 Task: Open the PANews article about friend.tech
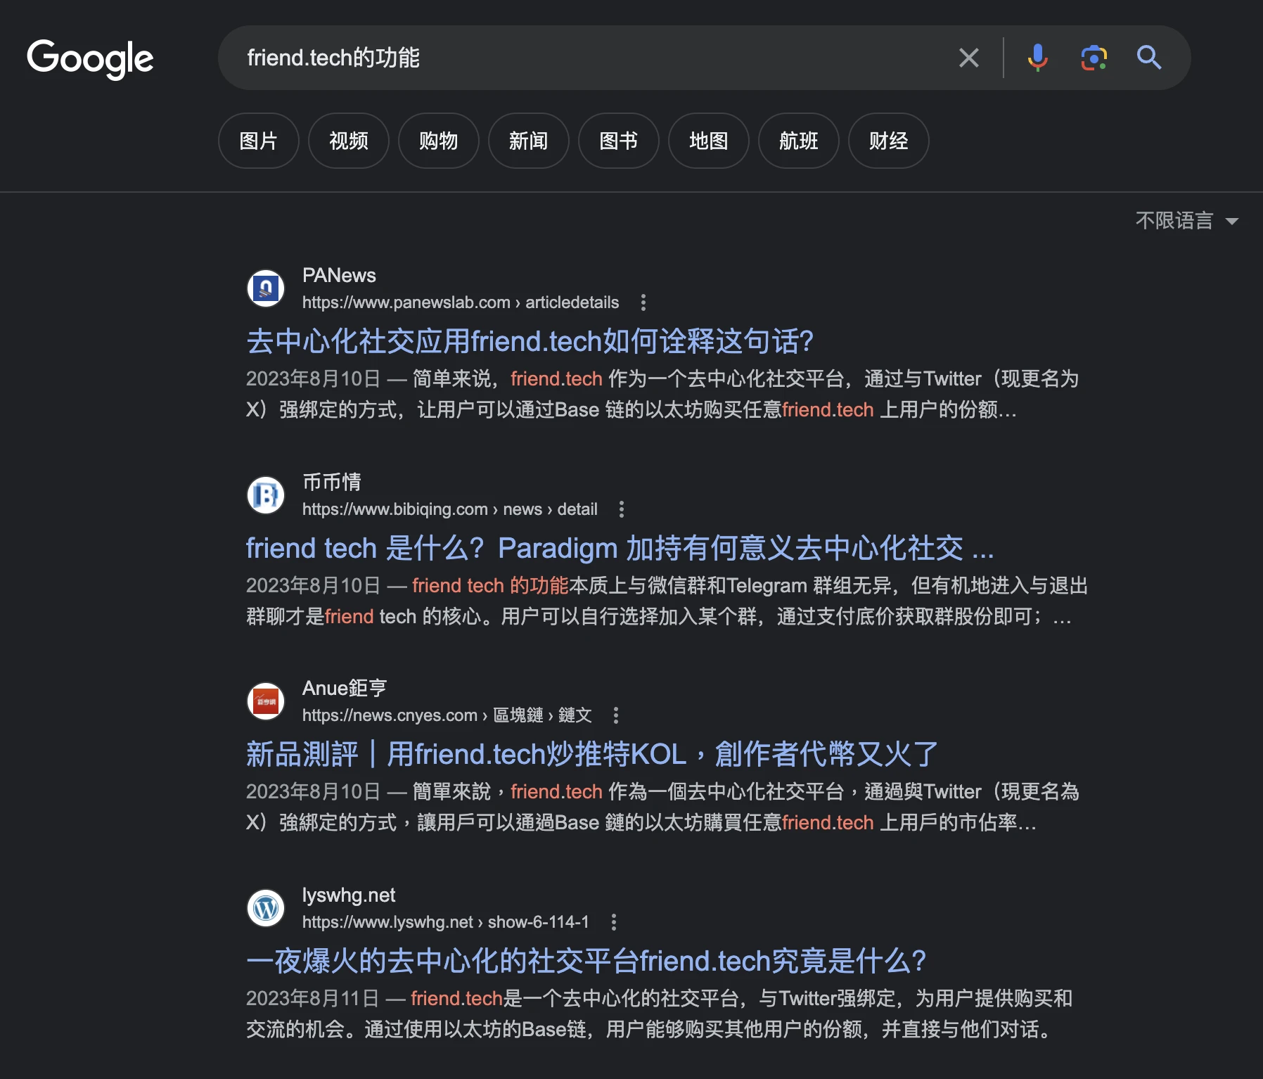tap(529, 342)
